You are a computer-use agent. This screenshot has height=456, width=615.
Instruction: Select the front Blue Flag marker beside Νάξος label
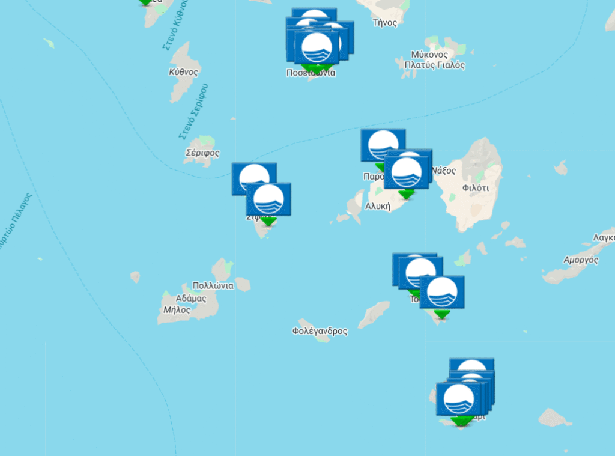407,172
